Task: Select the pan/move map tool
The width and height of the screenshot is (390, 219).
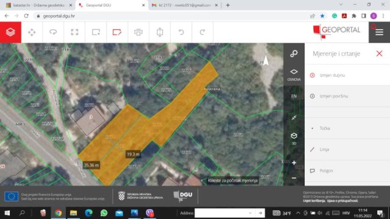Action: click(32, 32)
